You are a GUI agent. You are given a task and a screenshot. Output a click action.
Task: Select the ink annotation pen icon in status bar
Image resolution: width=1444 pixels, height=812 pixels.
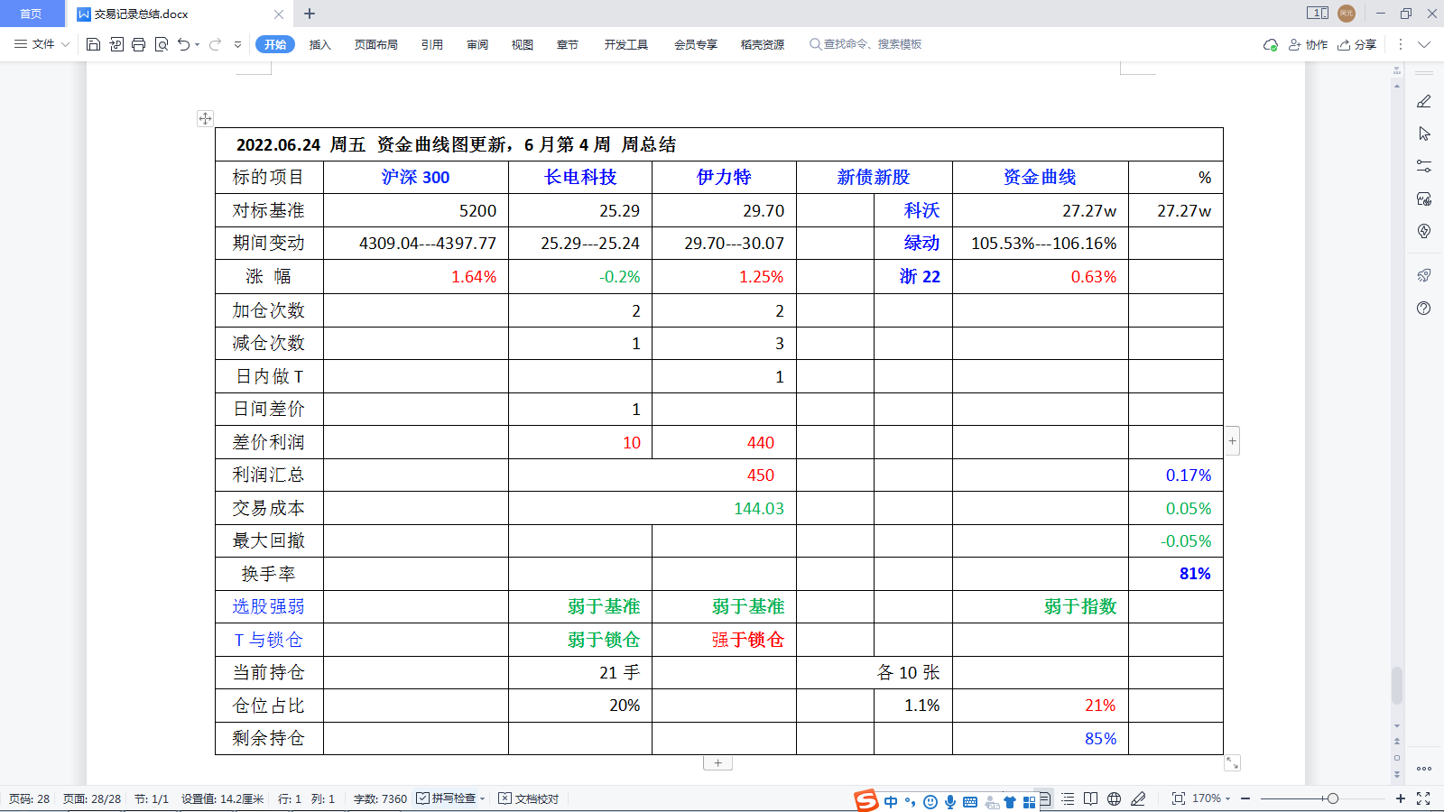click(x=1139, y=798)
